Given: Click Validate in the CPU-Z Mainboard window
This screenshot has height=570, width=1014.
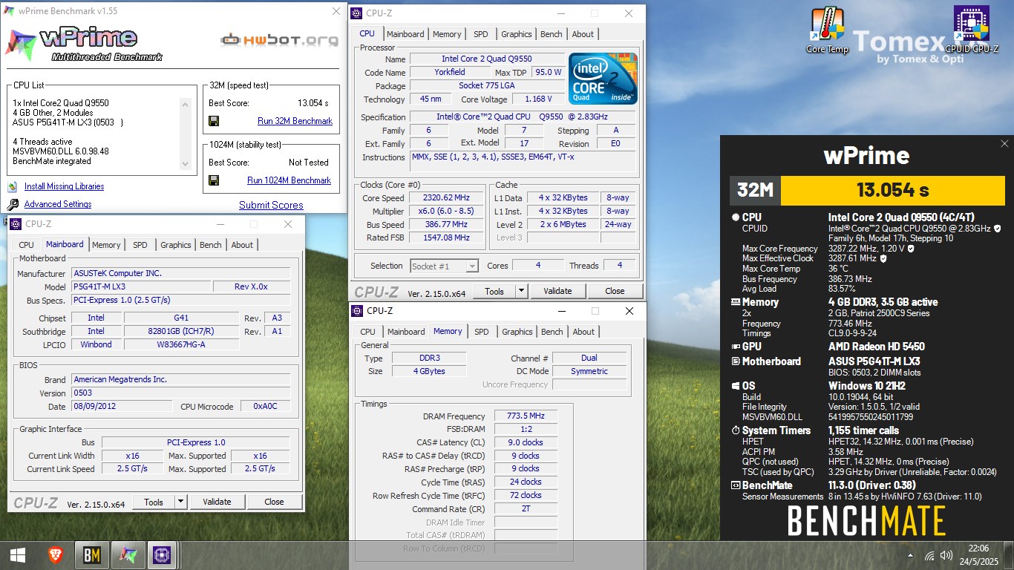Looking at the screenshot, I should pos(217,502).
